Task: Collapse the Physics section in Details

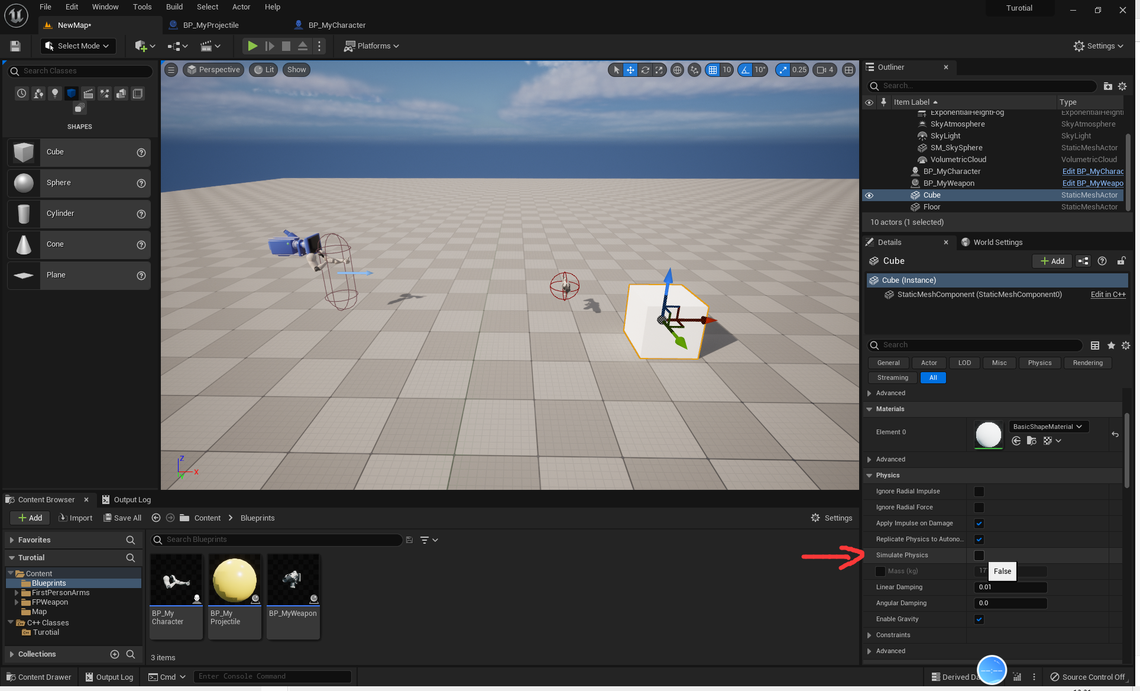Action: click(869, 475)
